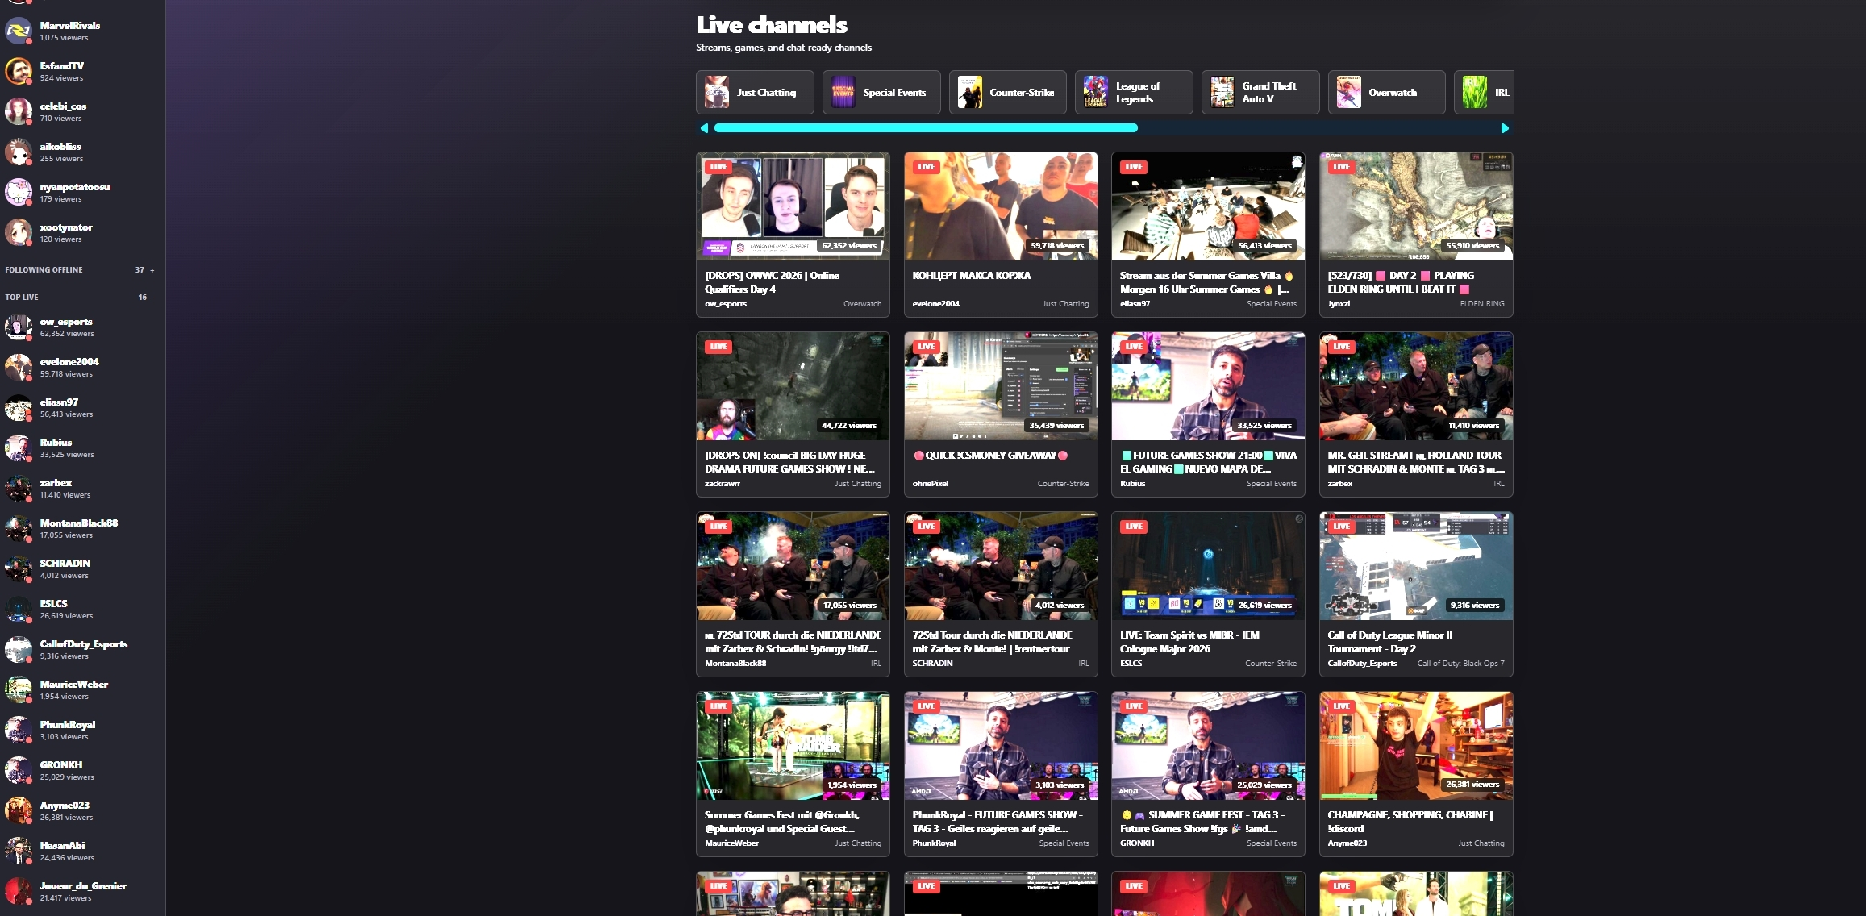Open Joueur_du_Grenier avatar in sidebar
The height and width of the screenshot is (916, 1866).
coord(19,892)
